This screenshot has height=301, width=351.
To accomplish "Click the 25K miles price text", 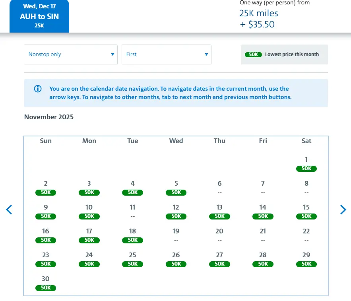I will [258, 13].
